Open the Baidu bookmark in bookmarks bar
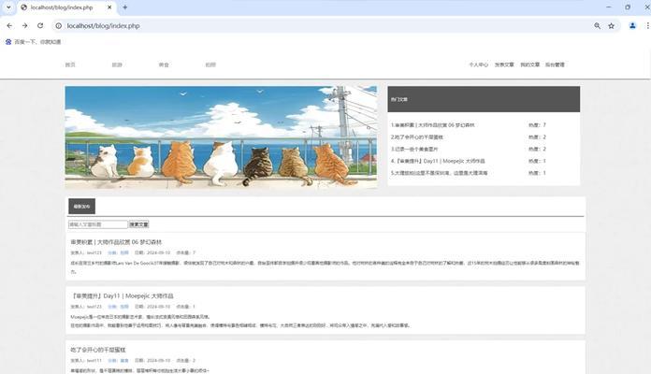The height and width of the screenshot is (374, 651). pos(34,42)
